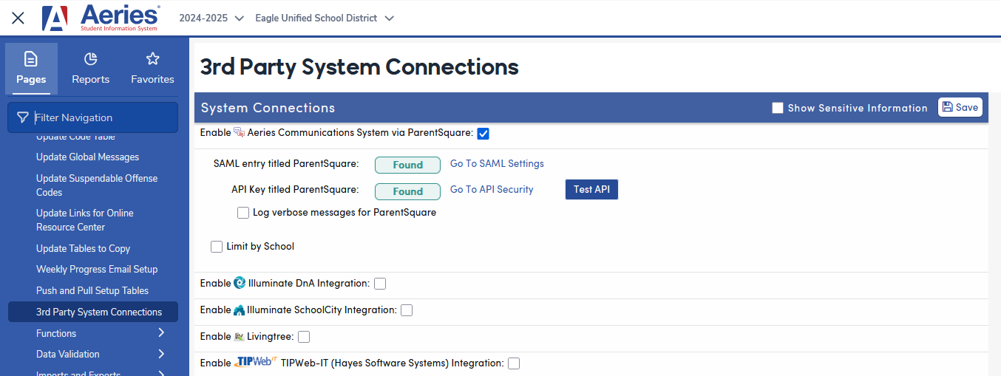Image resolution: width=1001 pixels, height=376 pixels.
Task: Select 3rd Party System Connections in sidebar
Action: 93,312
